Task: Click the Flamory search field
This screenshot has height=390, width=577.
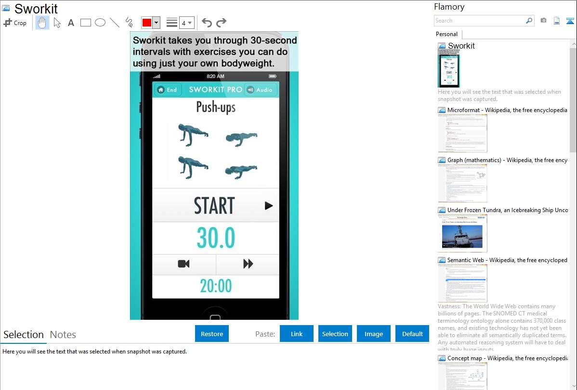Action: [x=479, y=21]
